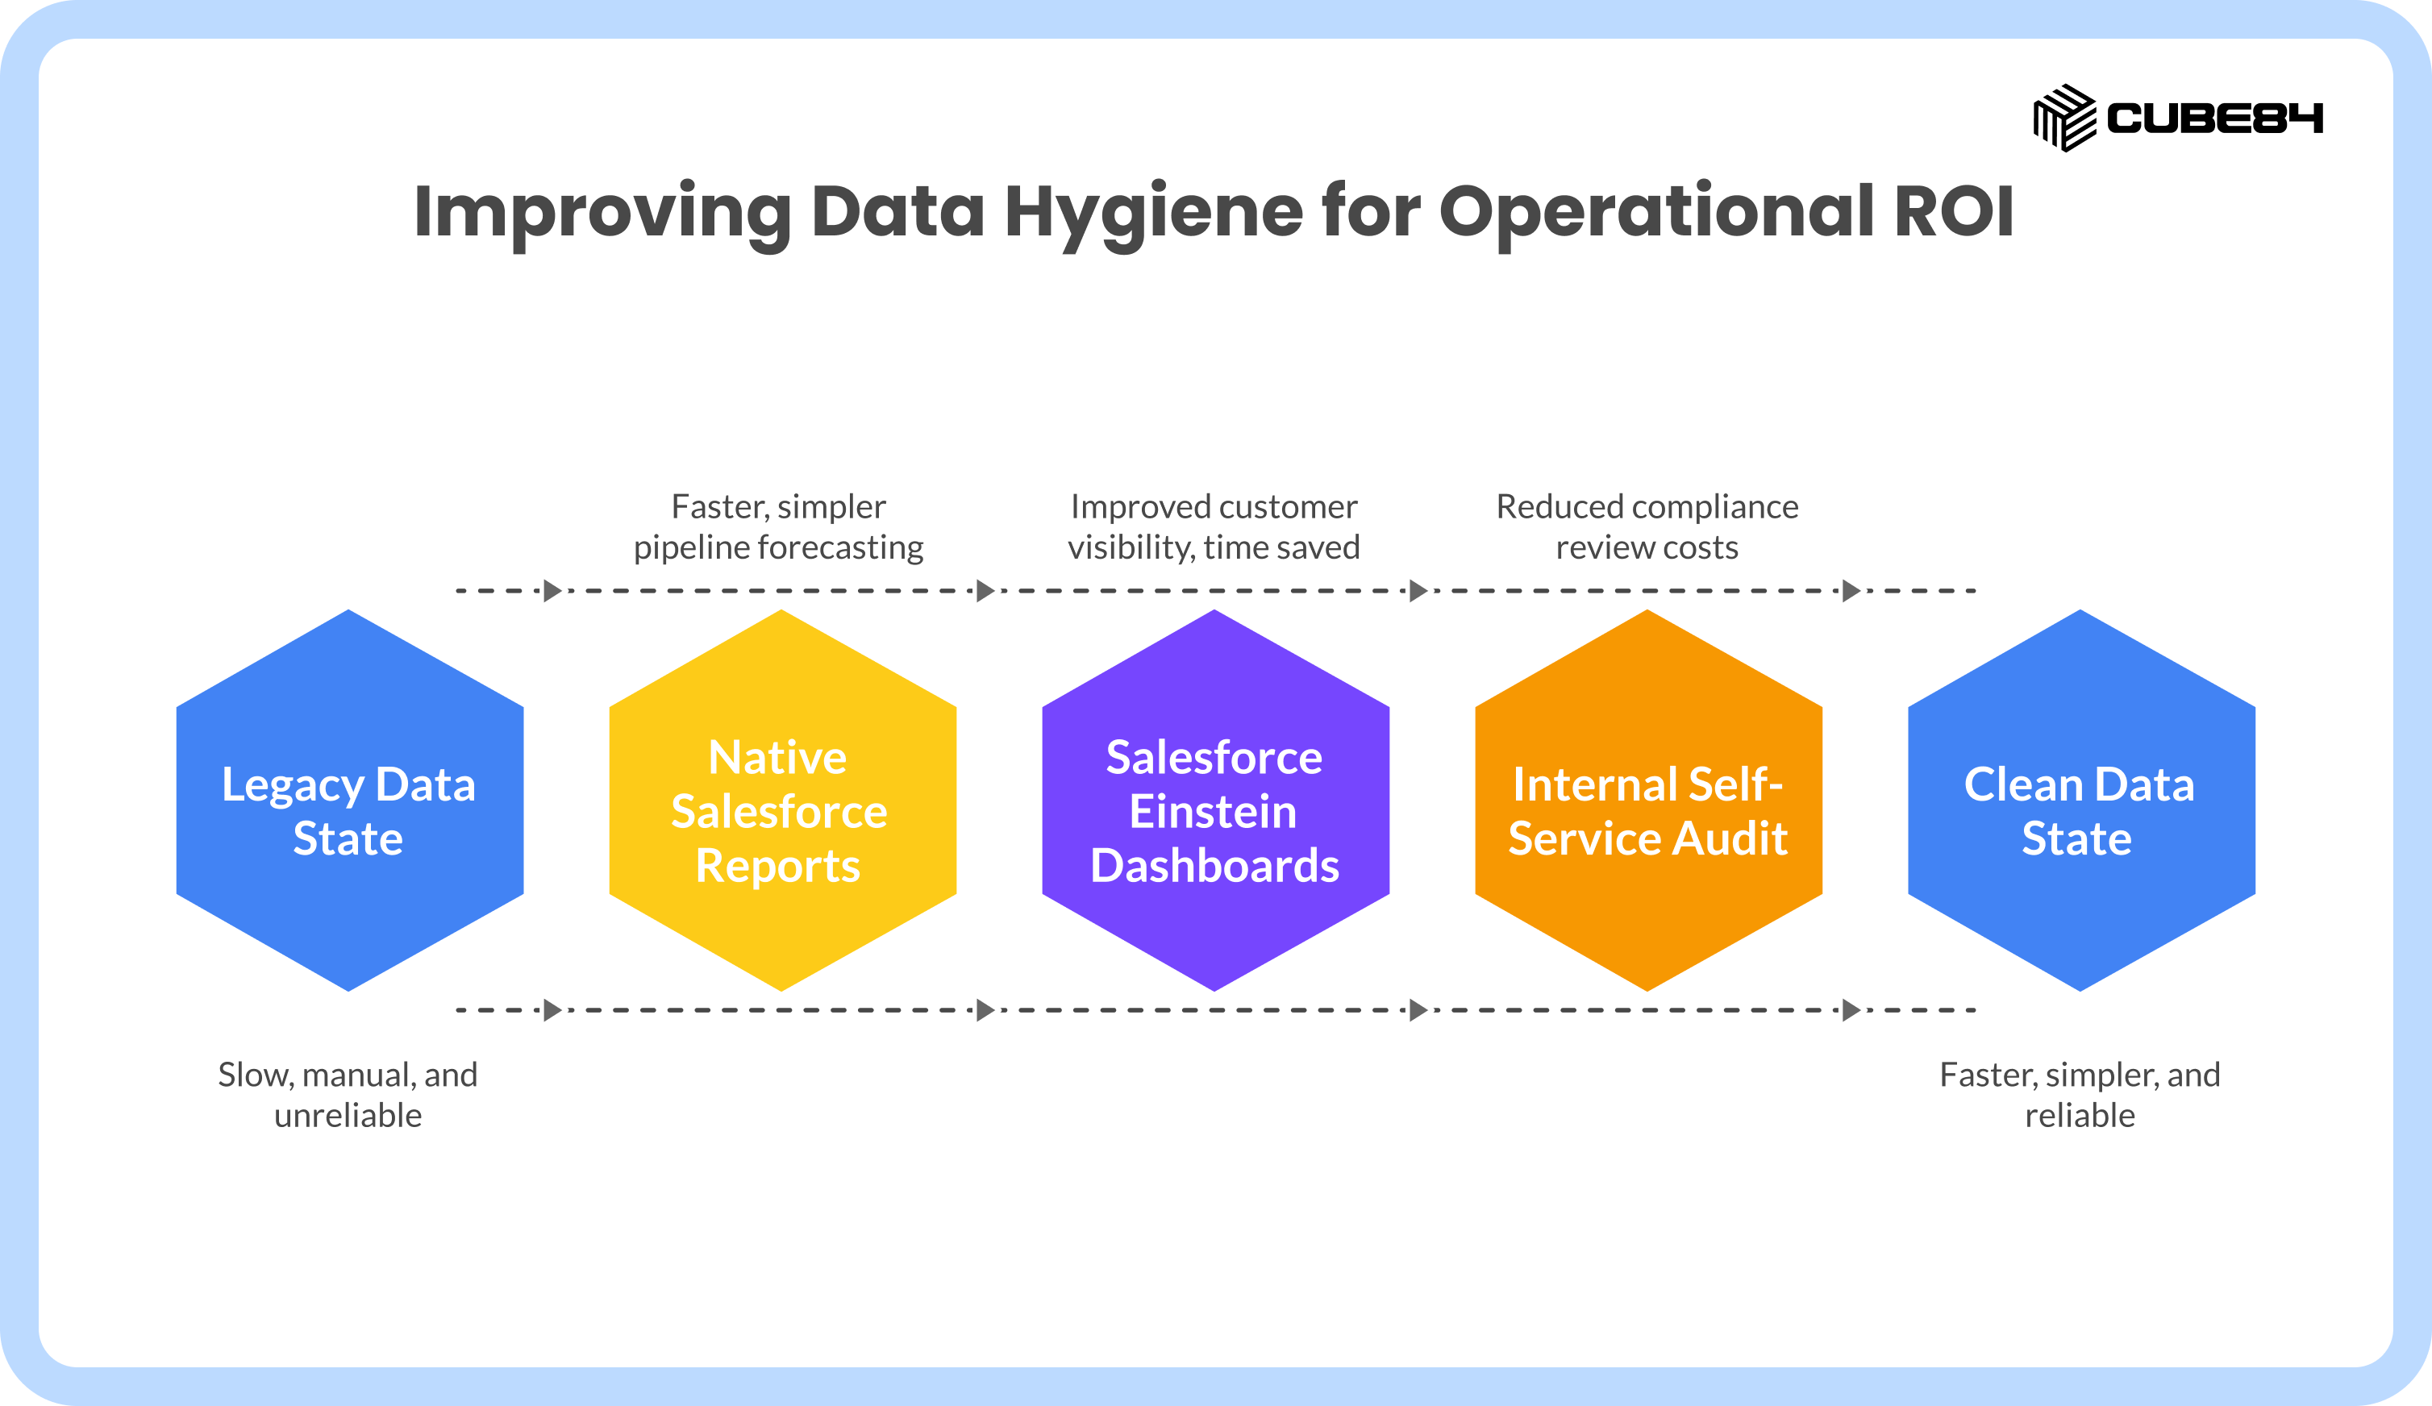Screen dimensions: 2432x1406
Task: Select the Internal Self-Service Audit hexagon
Action: (x=1648, y=800)
